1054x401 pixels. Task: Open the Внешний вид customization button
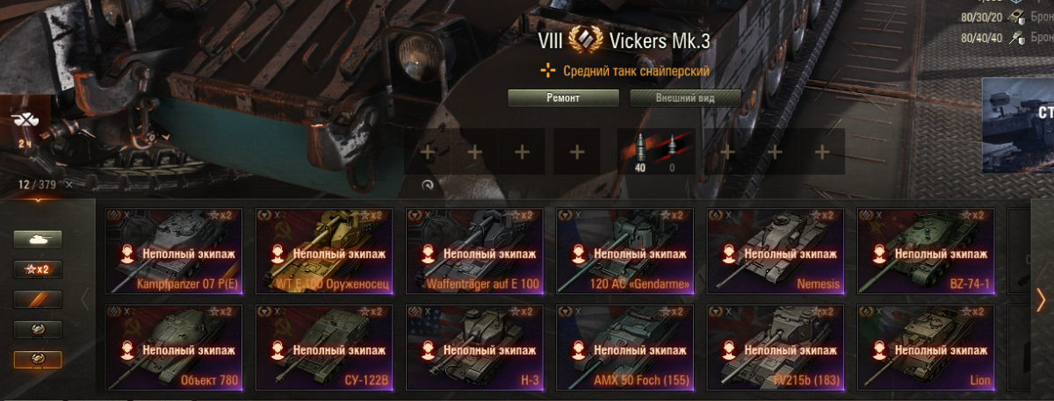coord(687,98)
